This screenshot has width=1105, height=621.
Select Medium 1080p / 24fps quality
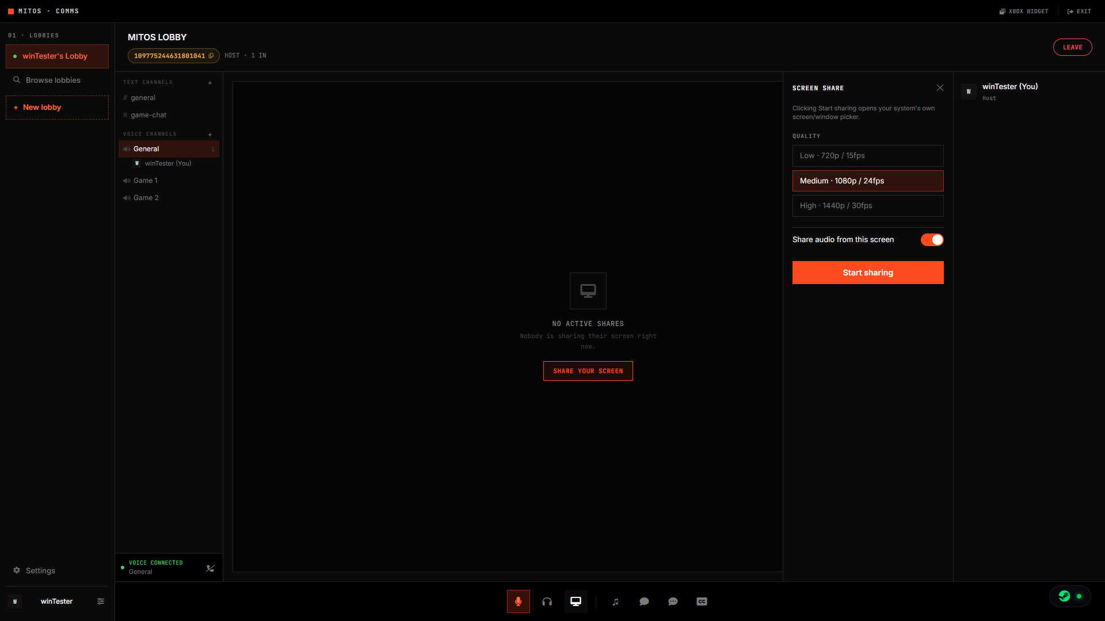(x=868, y=181)
